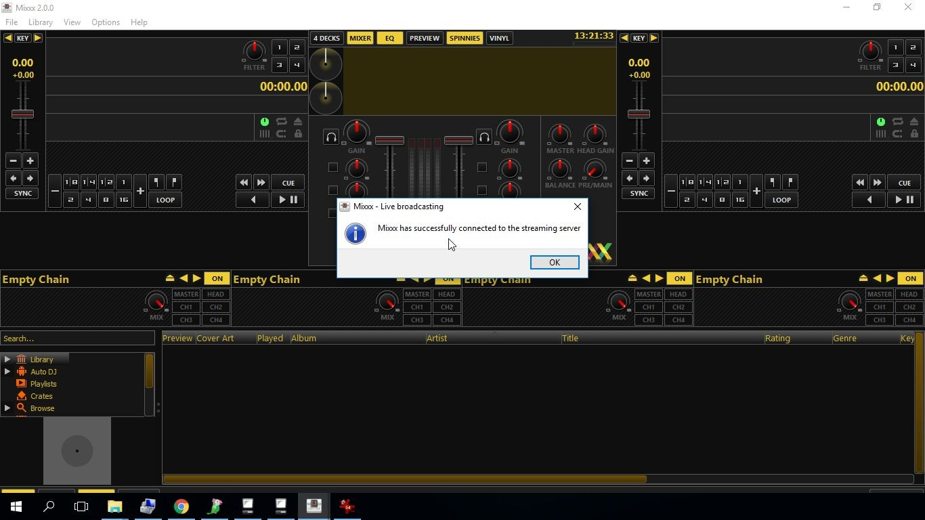Close the Live broadcasting dialog with X
The image size is (925, 520).
click(577, 207)
